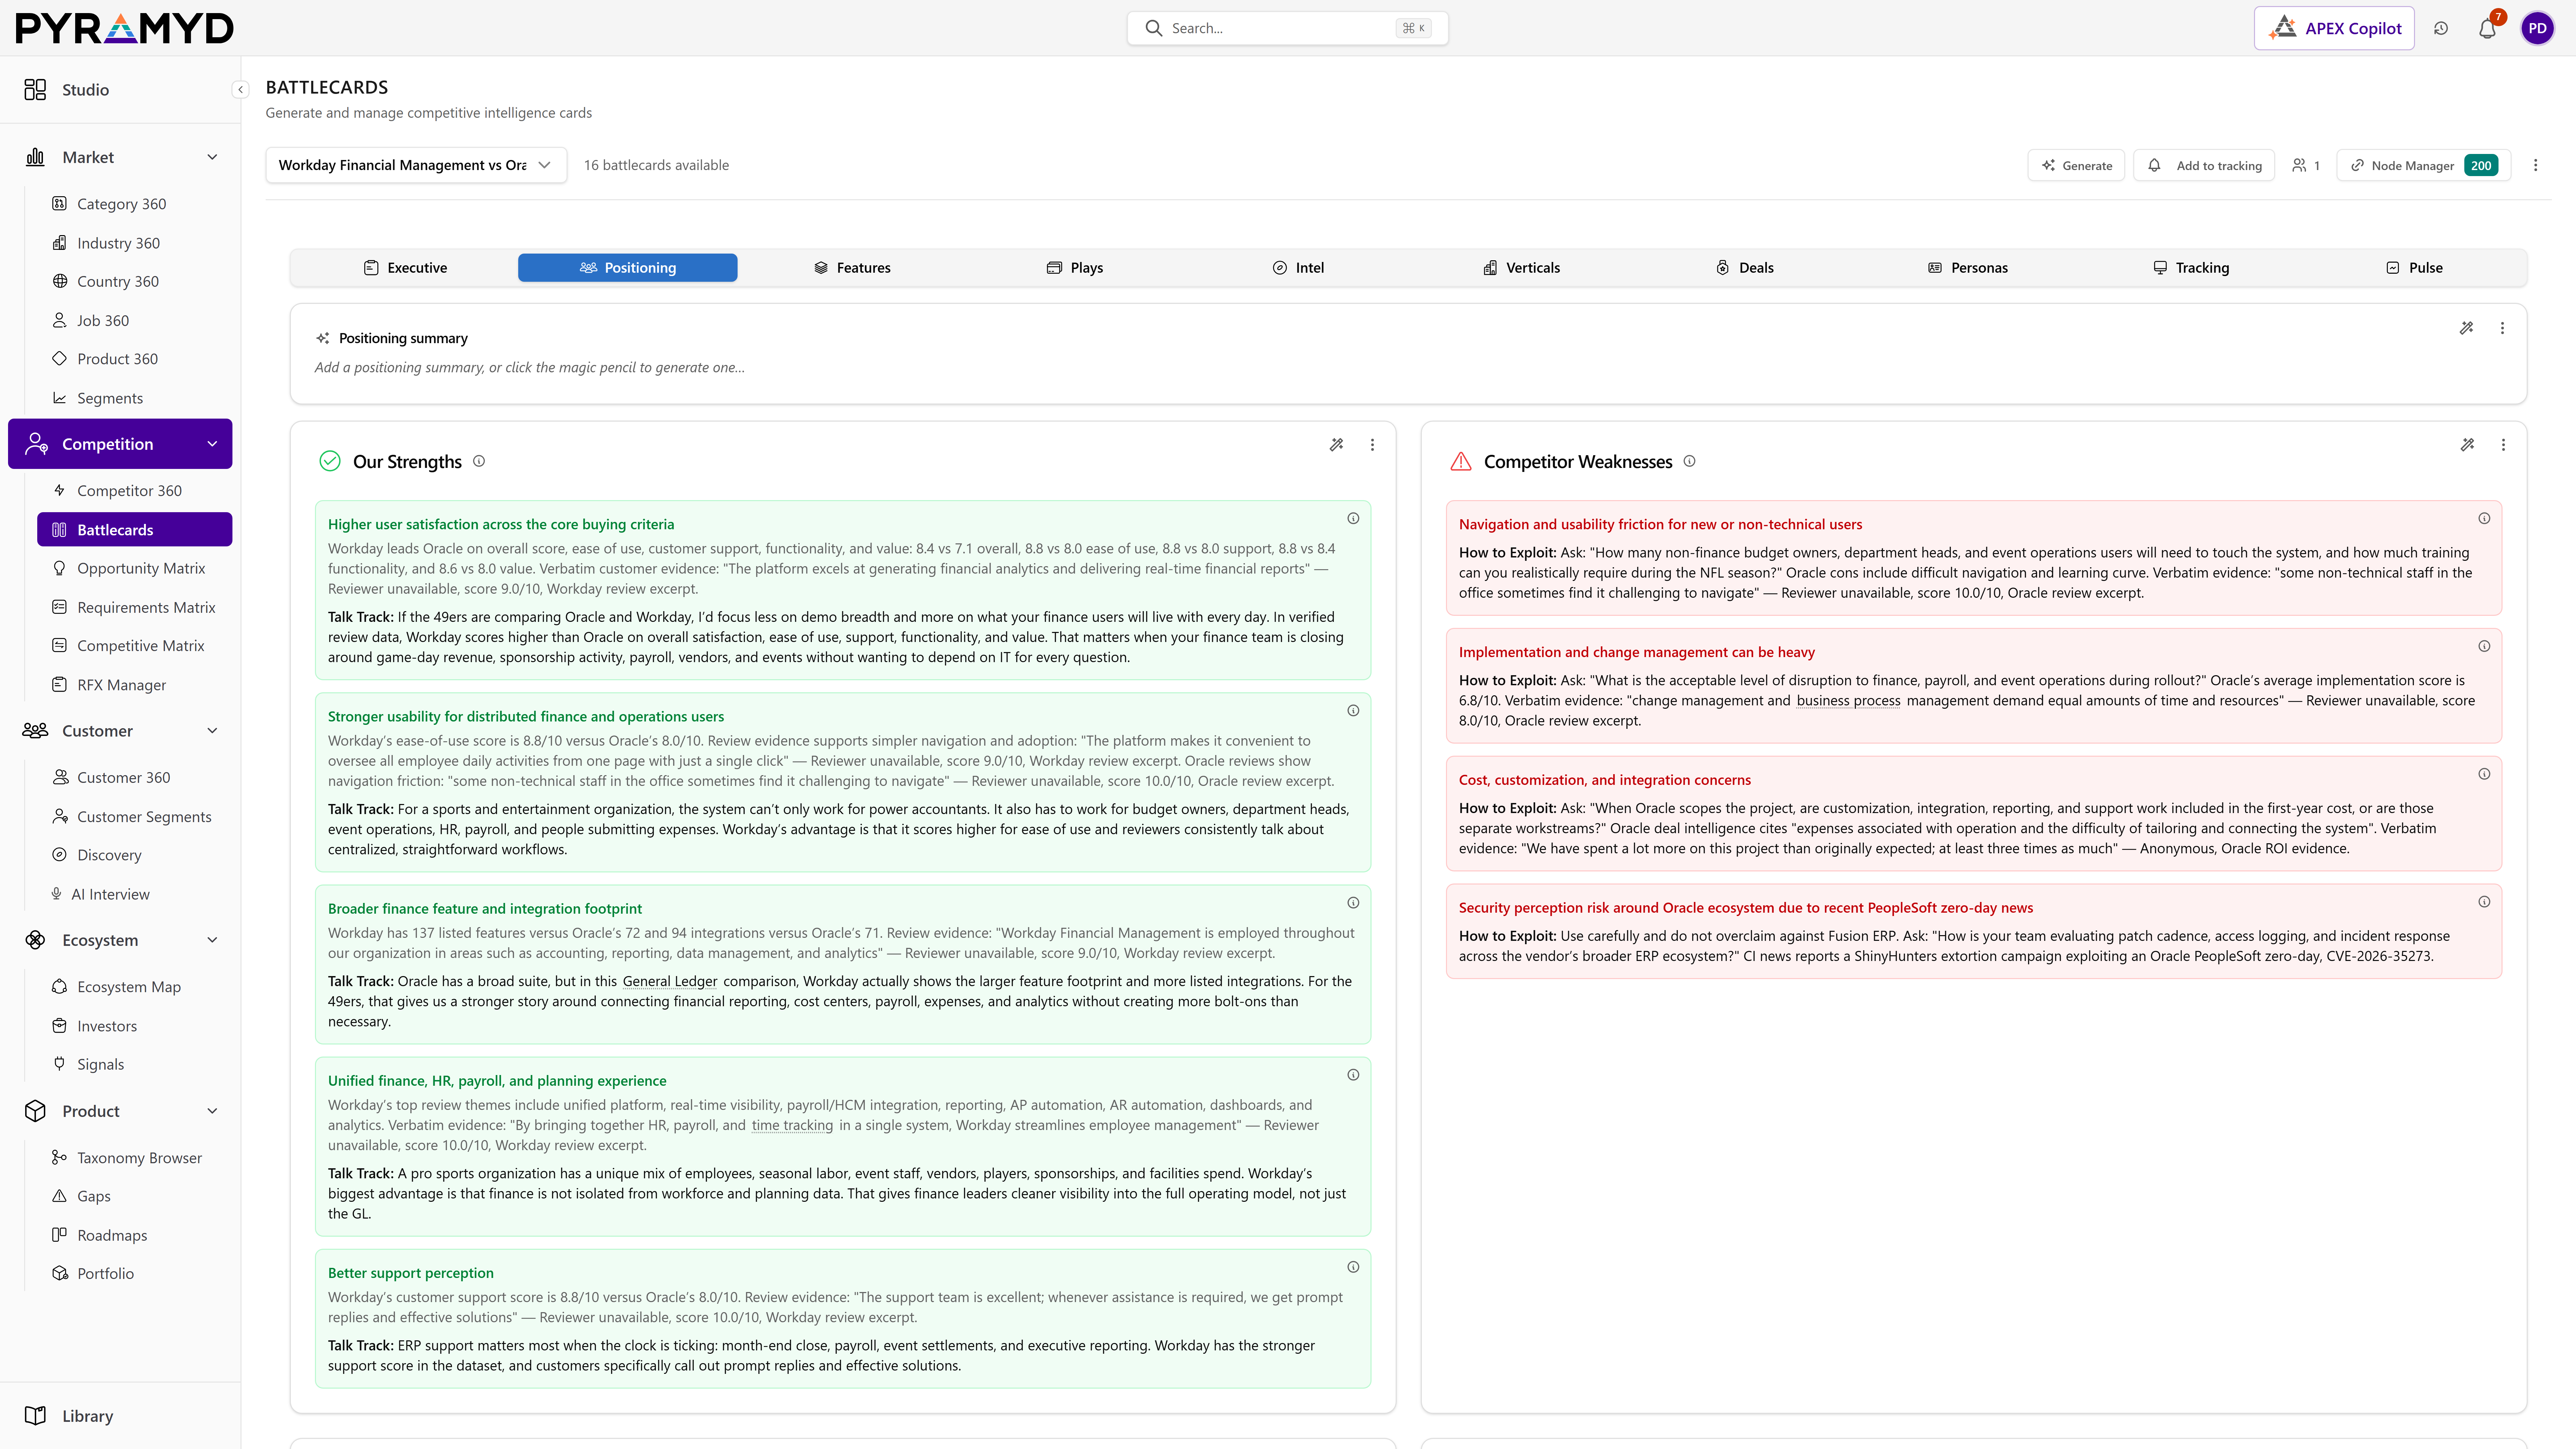The width and height of the screenshot is (2576, 1449).
Task: Open Opportunity Matrix in the sidebar
Action: tap(141, 568)
